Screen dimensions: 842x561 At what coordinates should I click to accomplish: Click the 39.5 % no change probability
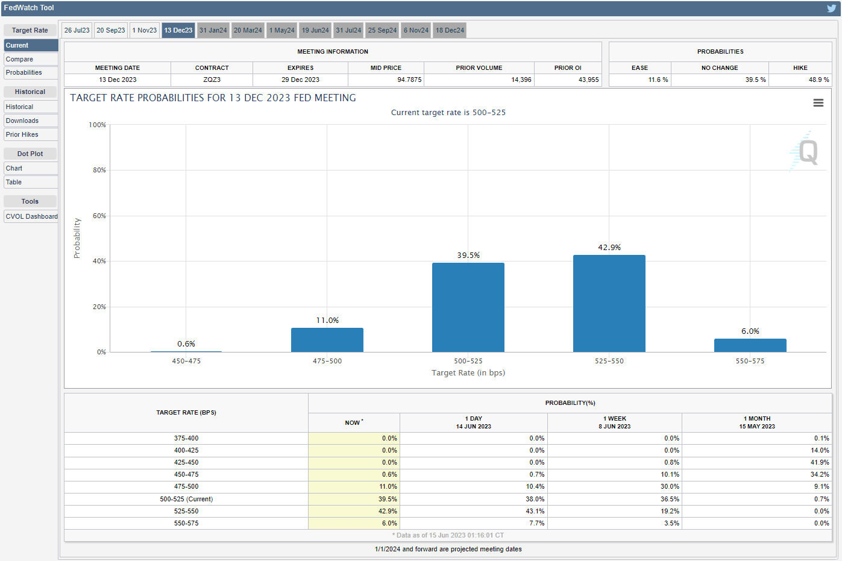click(756, 80)
